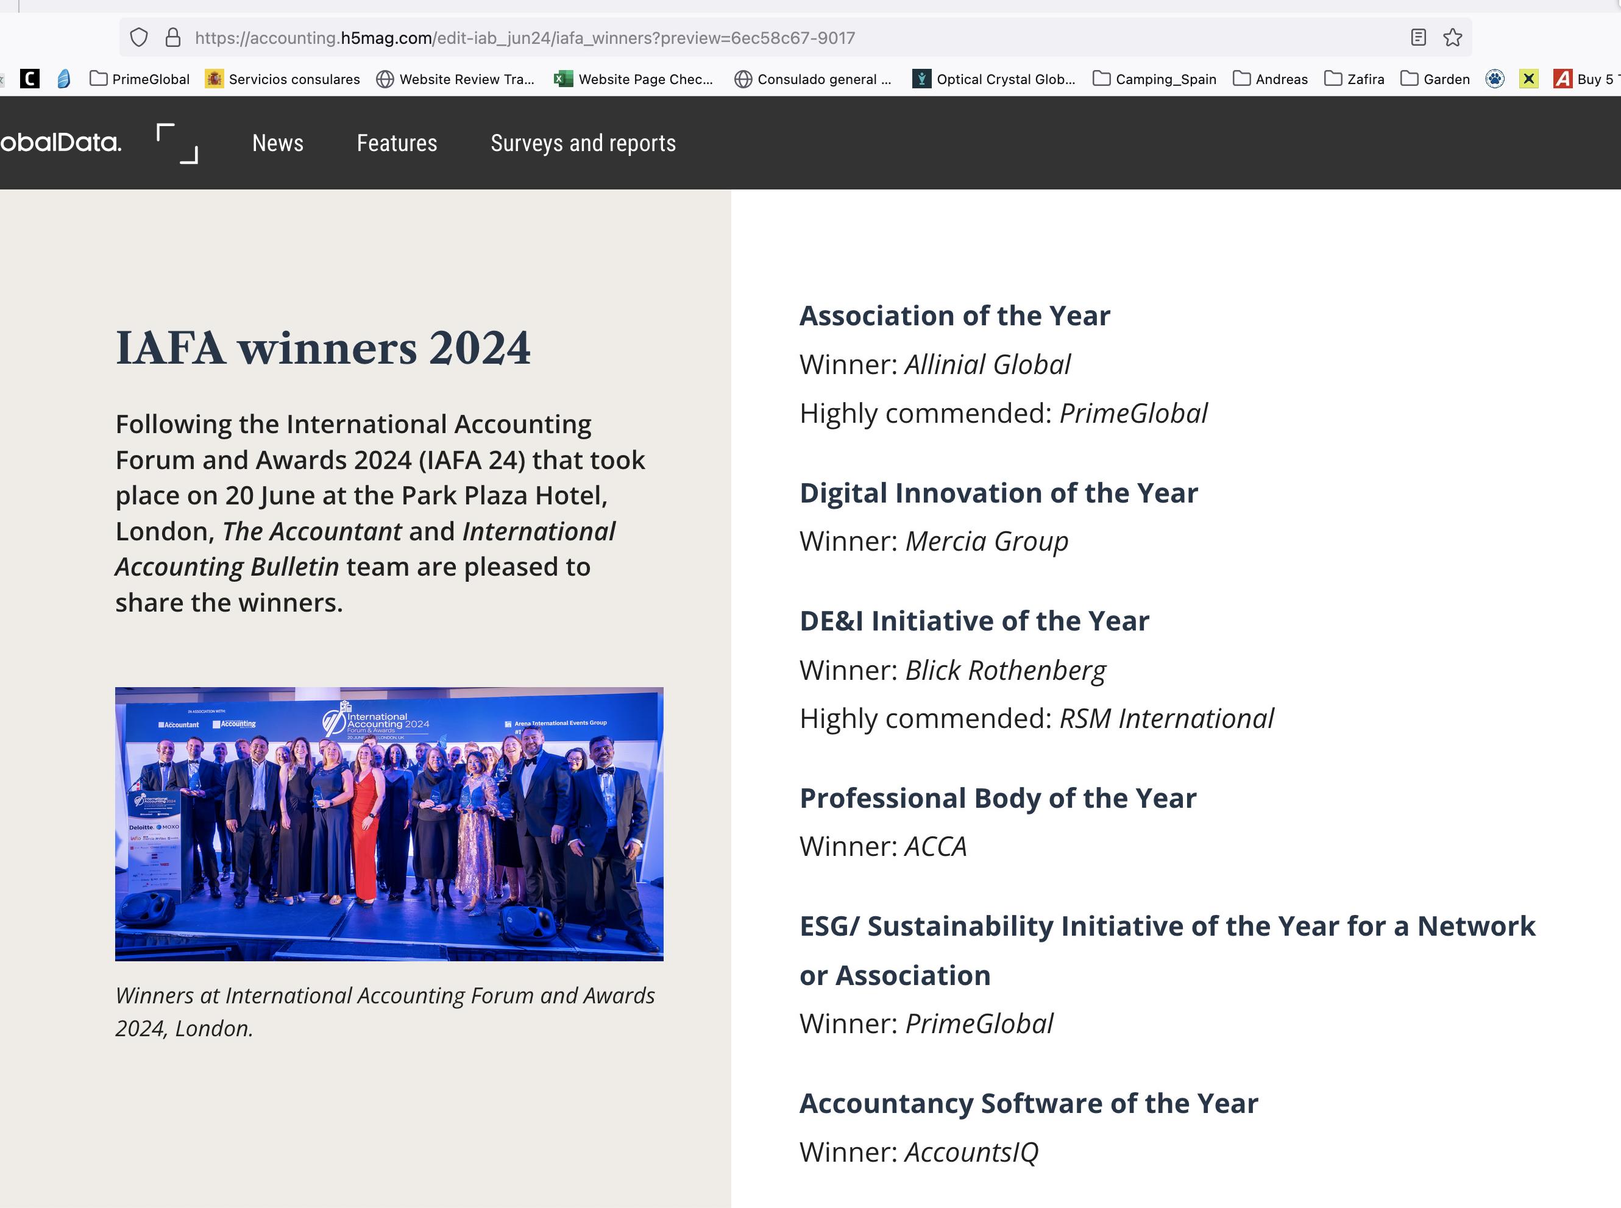This screenshot has height=1208, width=1621.
Task: Open the PrimeGlobal bookmarks folder
Action: click(140, 79)
